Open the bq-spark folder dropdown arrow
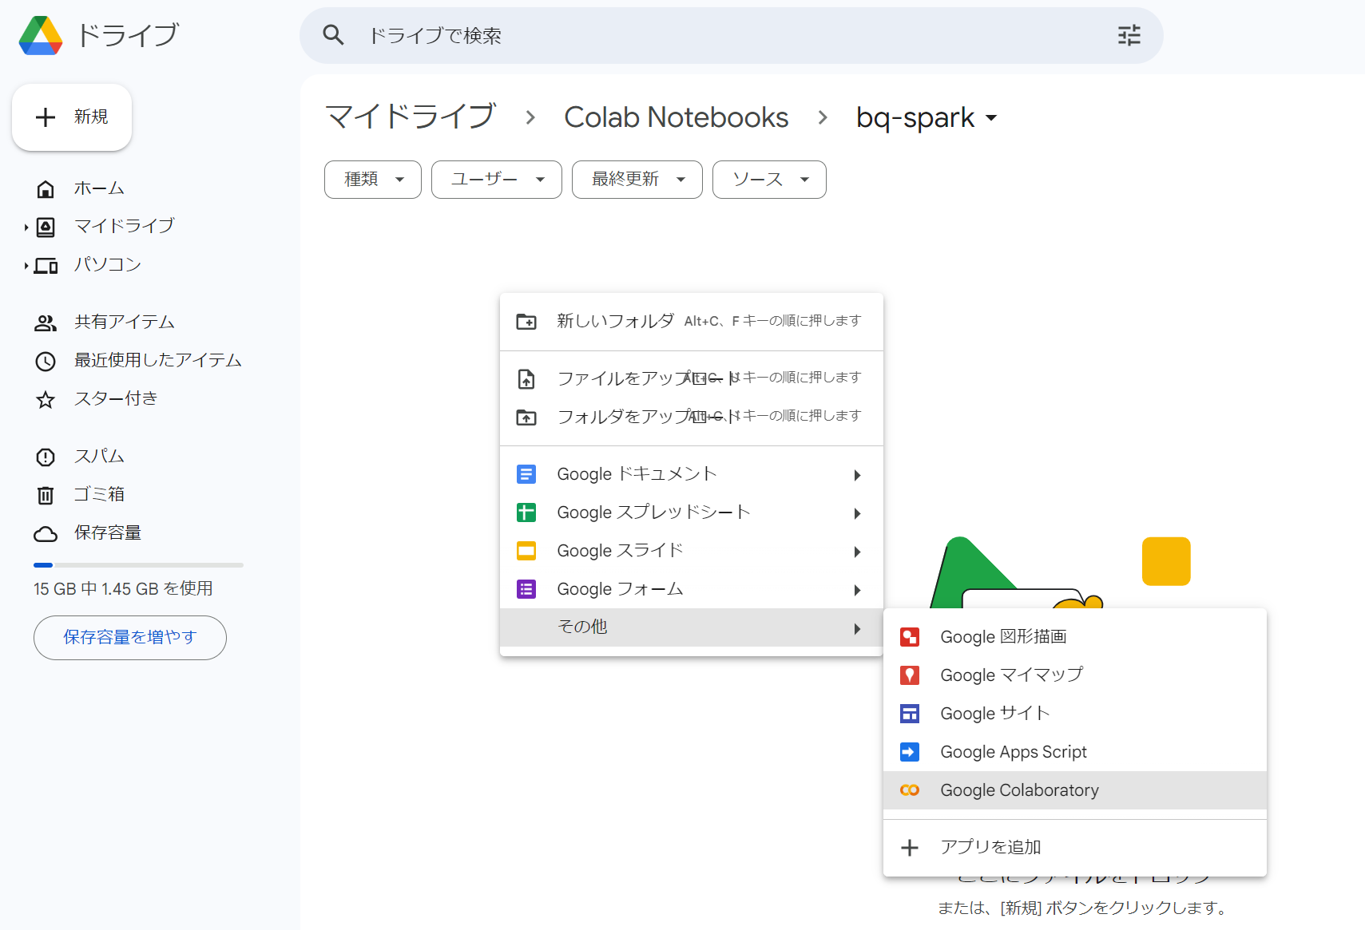The width and height of the screenshot is (1365, 930). (991, 118)
